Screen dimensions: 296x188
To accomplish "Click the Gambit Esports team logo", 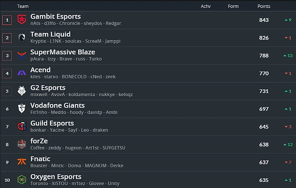I will [21, 20].
